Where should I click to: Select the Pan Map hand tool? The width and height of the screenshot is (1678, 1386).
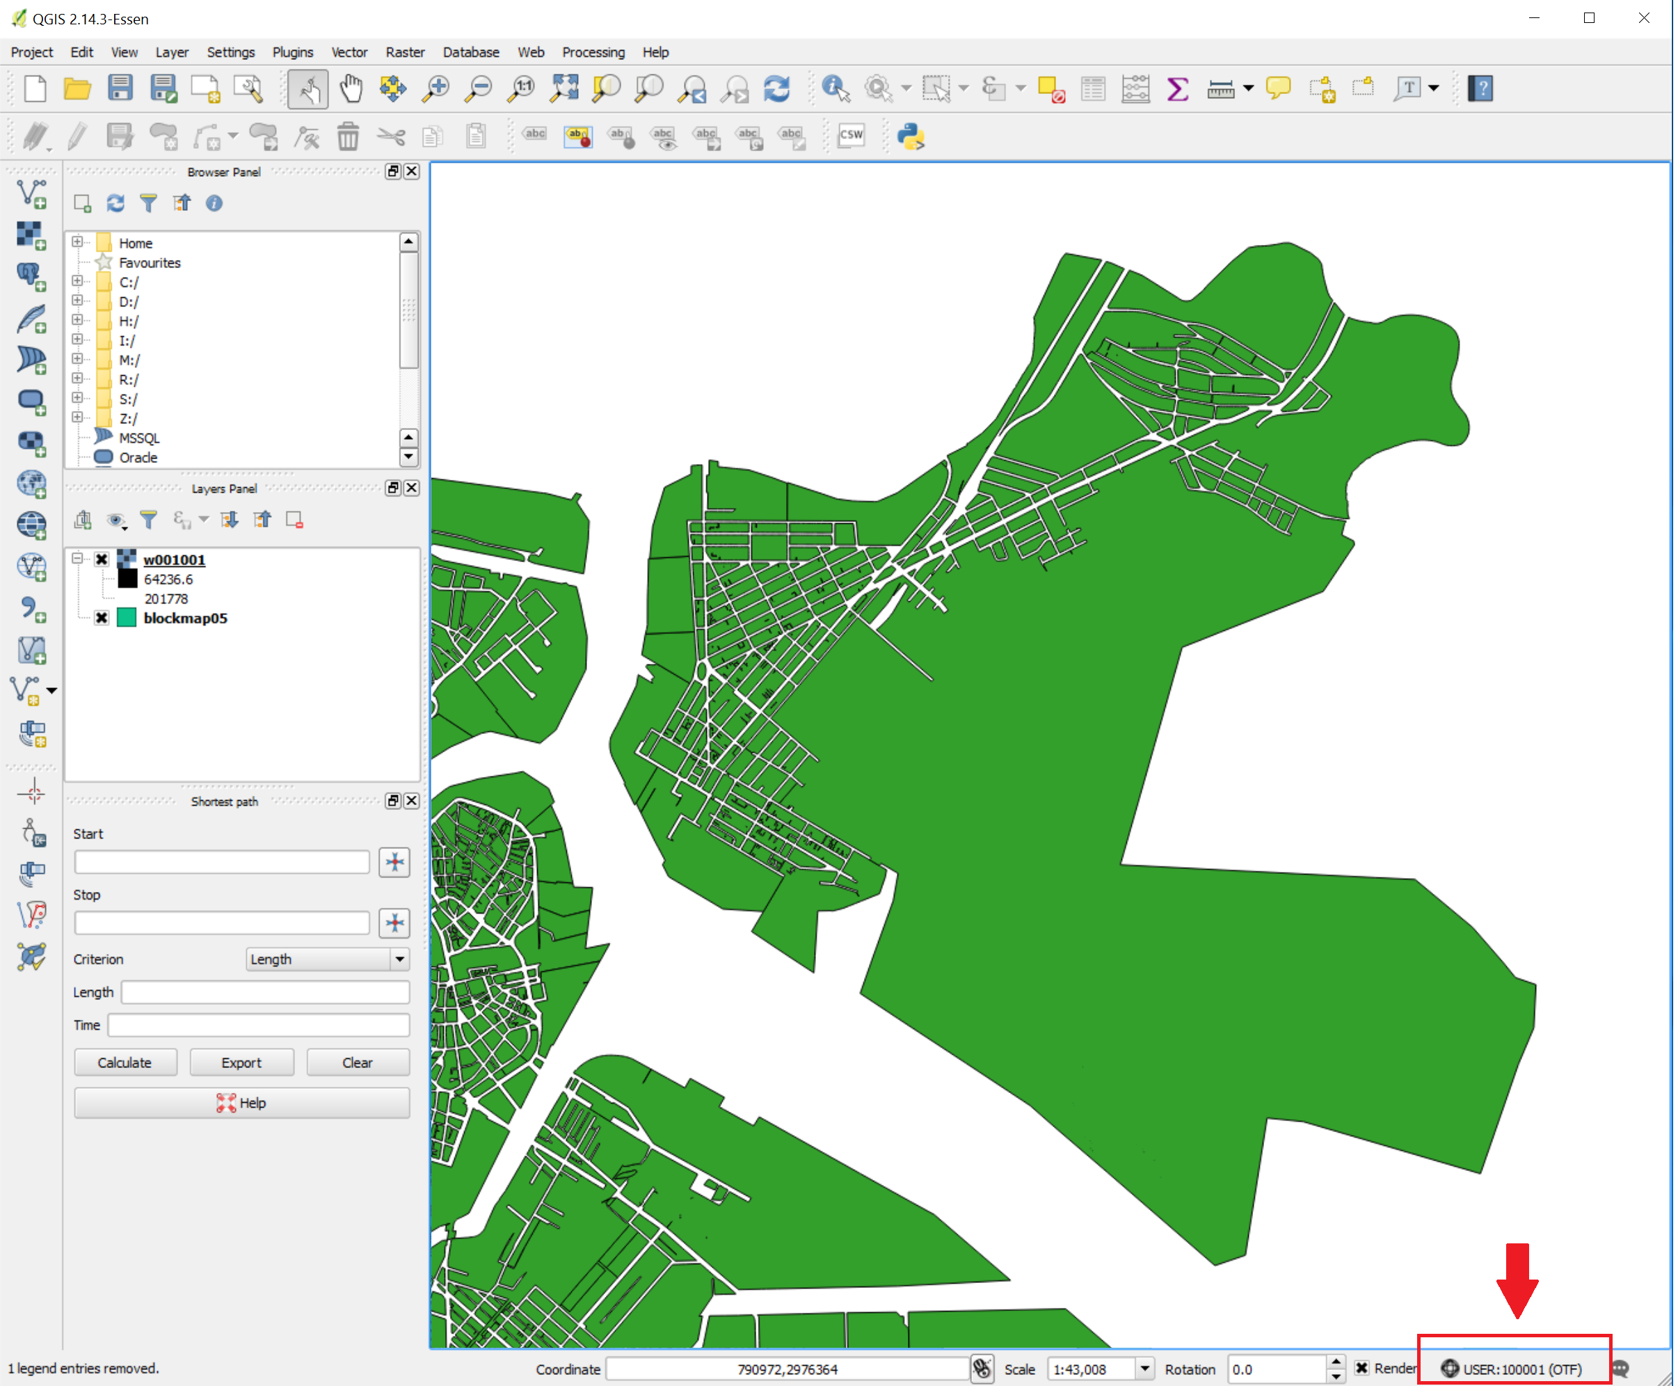[x=351, y=88]
